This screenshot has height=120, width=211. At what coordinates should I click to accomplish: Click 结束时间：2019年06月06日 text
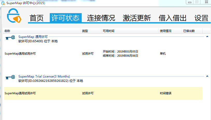pos(121,56)
